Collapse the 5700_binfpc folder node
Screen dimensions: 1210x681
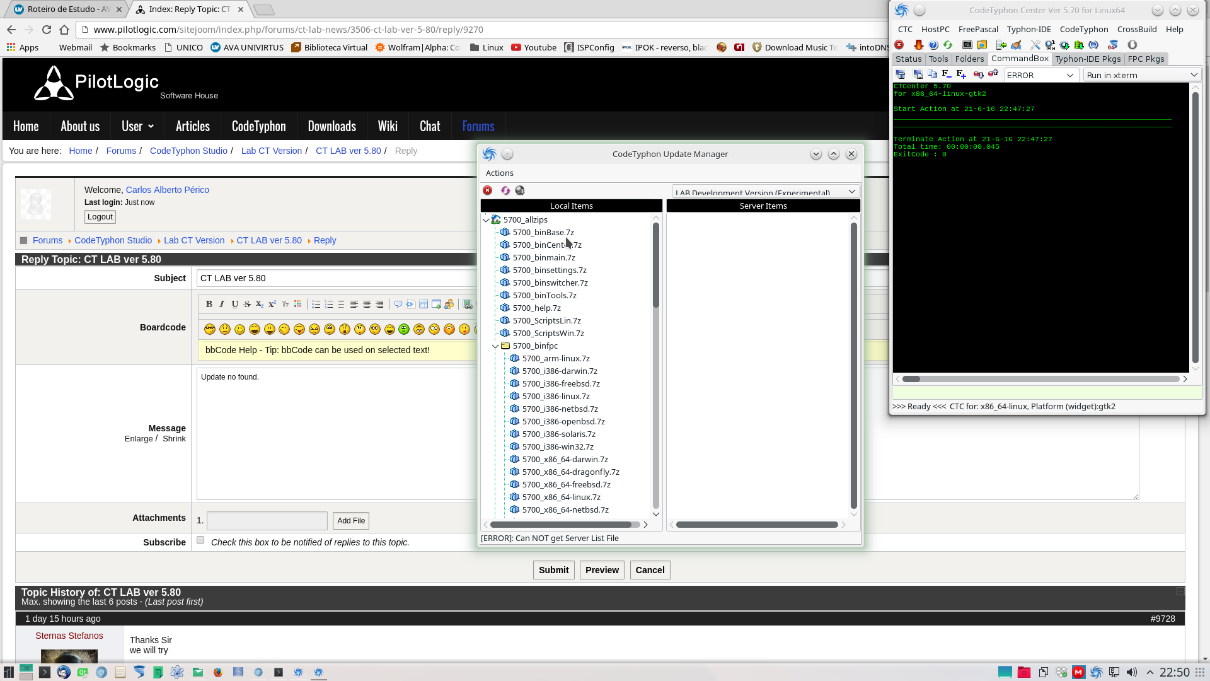click(495, 346)
